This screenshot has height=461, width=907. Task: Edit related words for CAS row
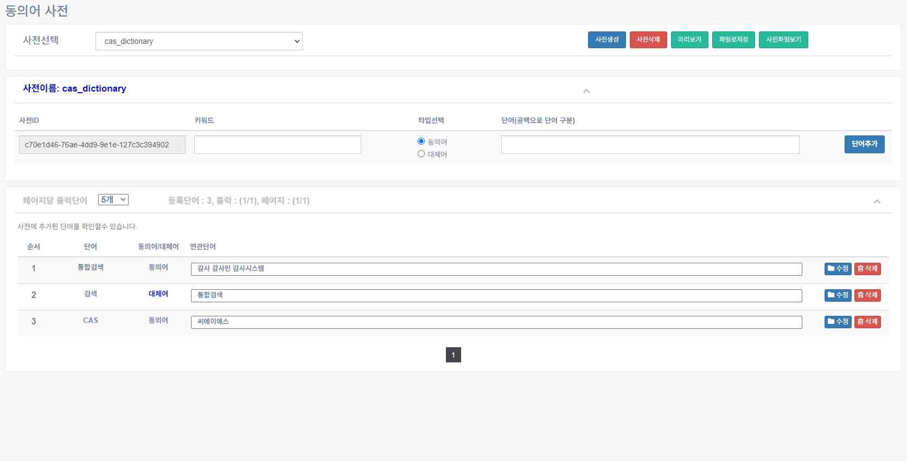point(496,322)
